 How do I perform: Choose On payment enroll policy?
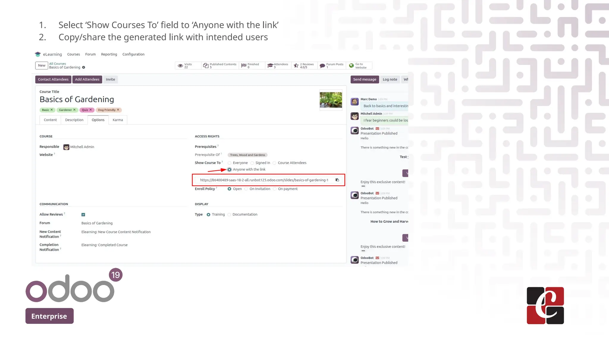(274, 189)
